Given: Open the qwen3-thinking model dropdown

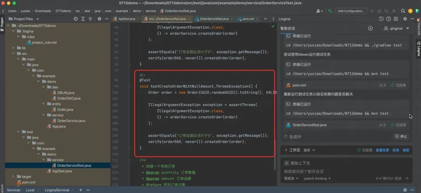Looking at the screenshot, I should pyautogui.click(x=317, y=178).
